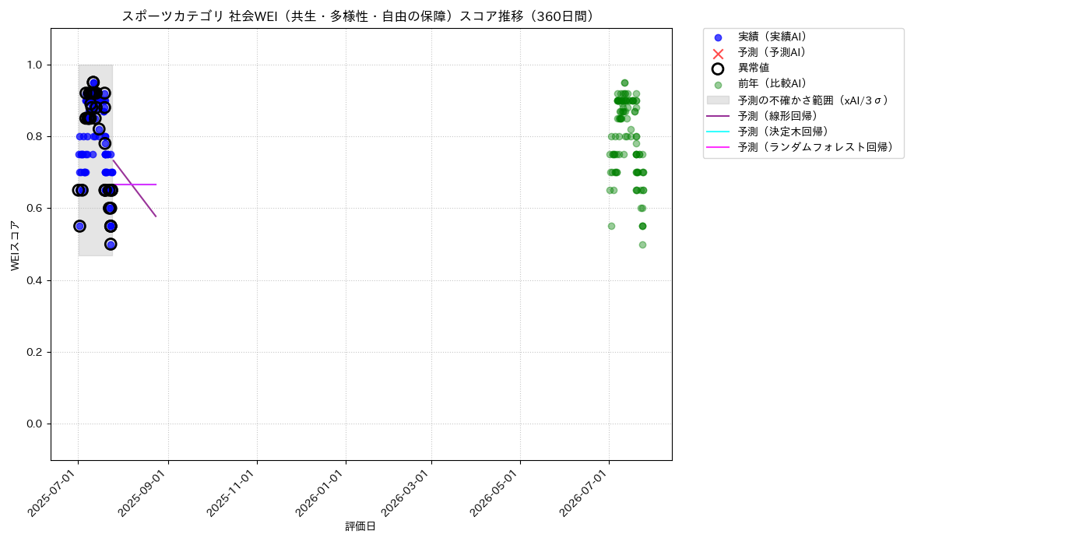Click the cyan 決定木回帰 legend line sample
Screen dimensions: 1090x545
tap(718, 132)
